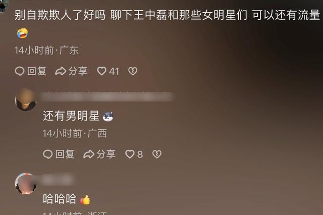Screen dimensions: 323x215
Task: Like the 还有男明星 reply with 8 likes
Action: [x=134, y=154]
